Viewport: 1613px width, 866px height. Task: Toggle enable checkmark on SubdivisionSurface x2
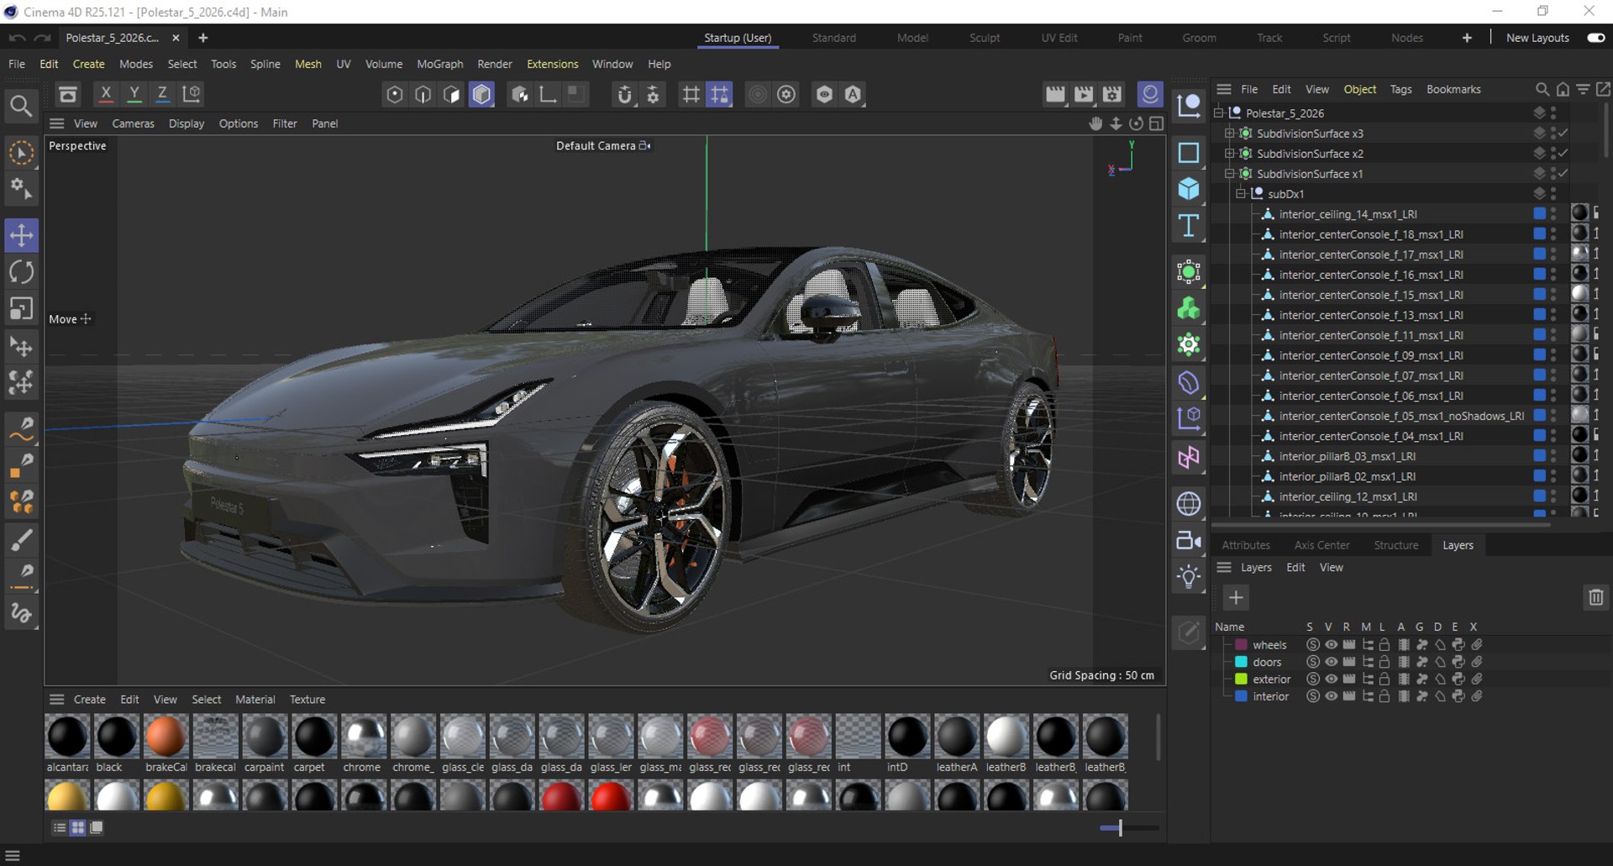1563,153
